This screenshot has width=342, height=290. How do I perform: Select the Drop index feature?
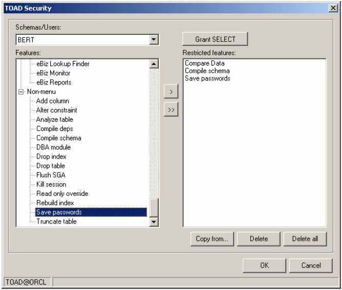pos(51,157)
